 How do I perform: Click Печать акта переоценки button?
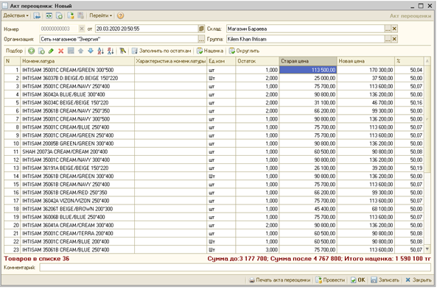tap(280, 280)
